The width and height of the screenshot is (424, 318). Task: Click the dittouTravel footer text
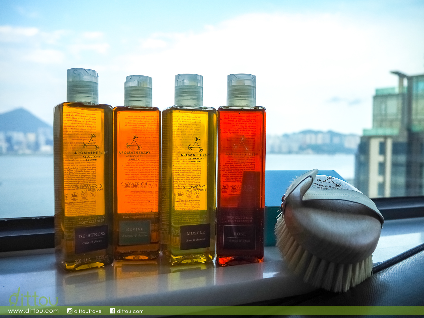tap(88, 311)
